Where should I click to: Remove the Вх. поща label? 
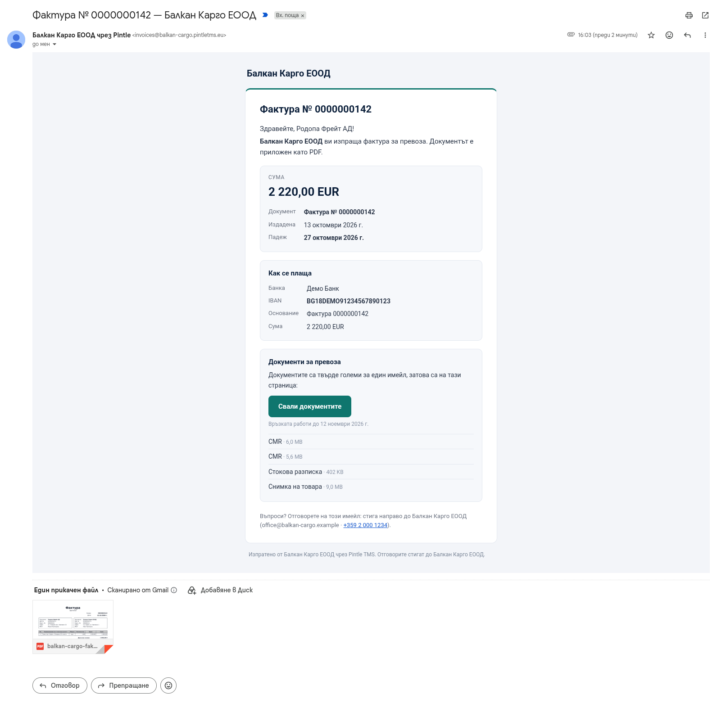coord(303,16)
